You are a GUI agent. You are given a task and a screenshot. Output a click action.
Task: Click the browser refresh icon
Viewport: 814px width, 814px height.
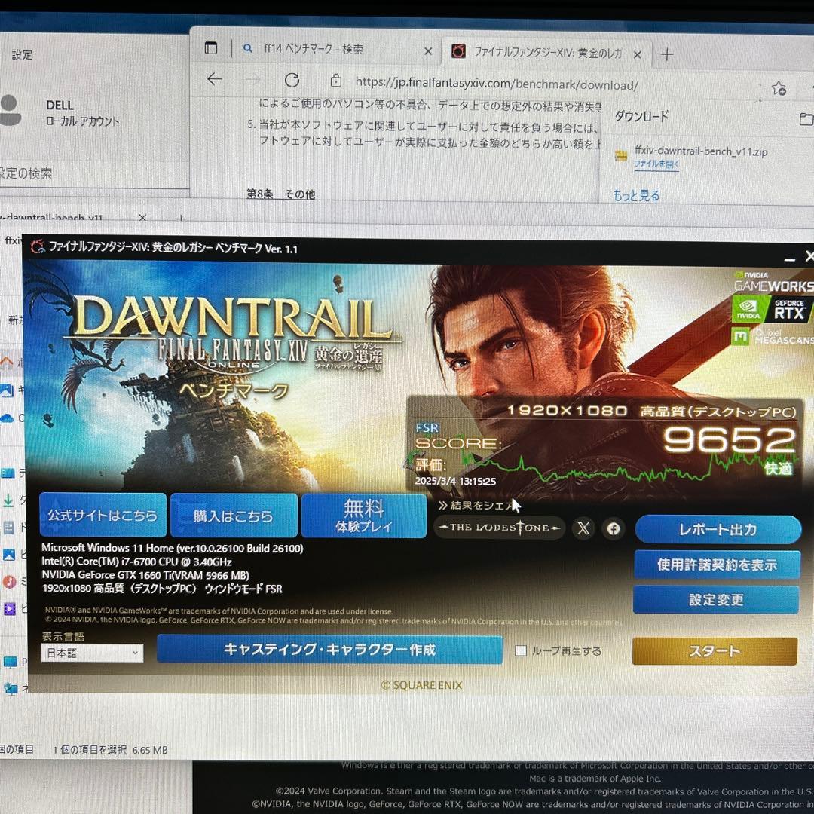(292, 80)
